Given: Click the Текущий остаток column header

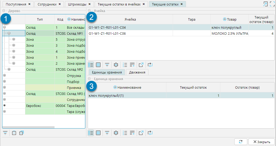Looking at the screenshot, I should click(193, 87).
